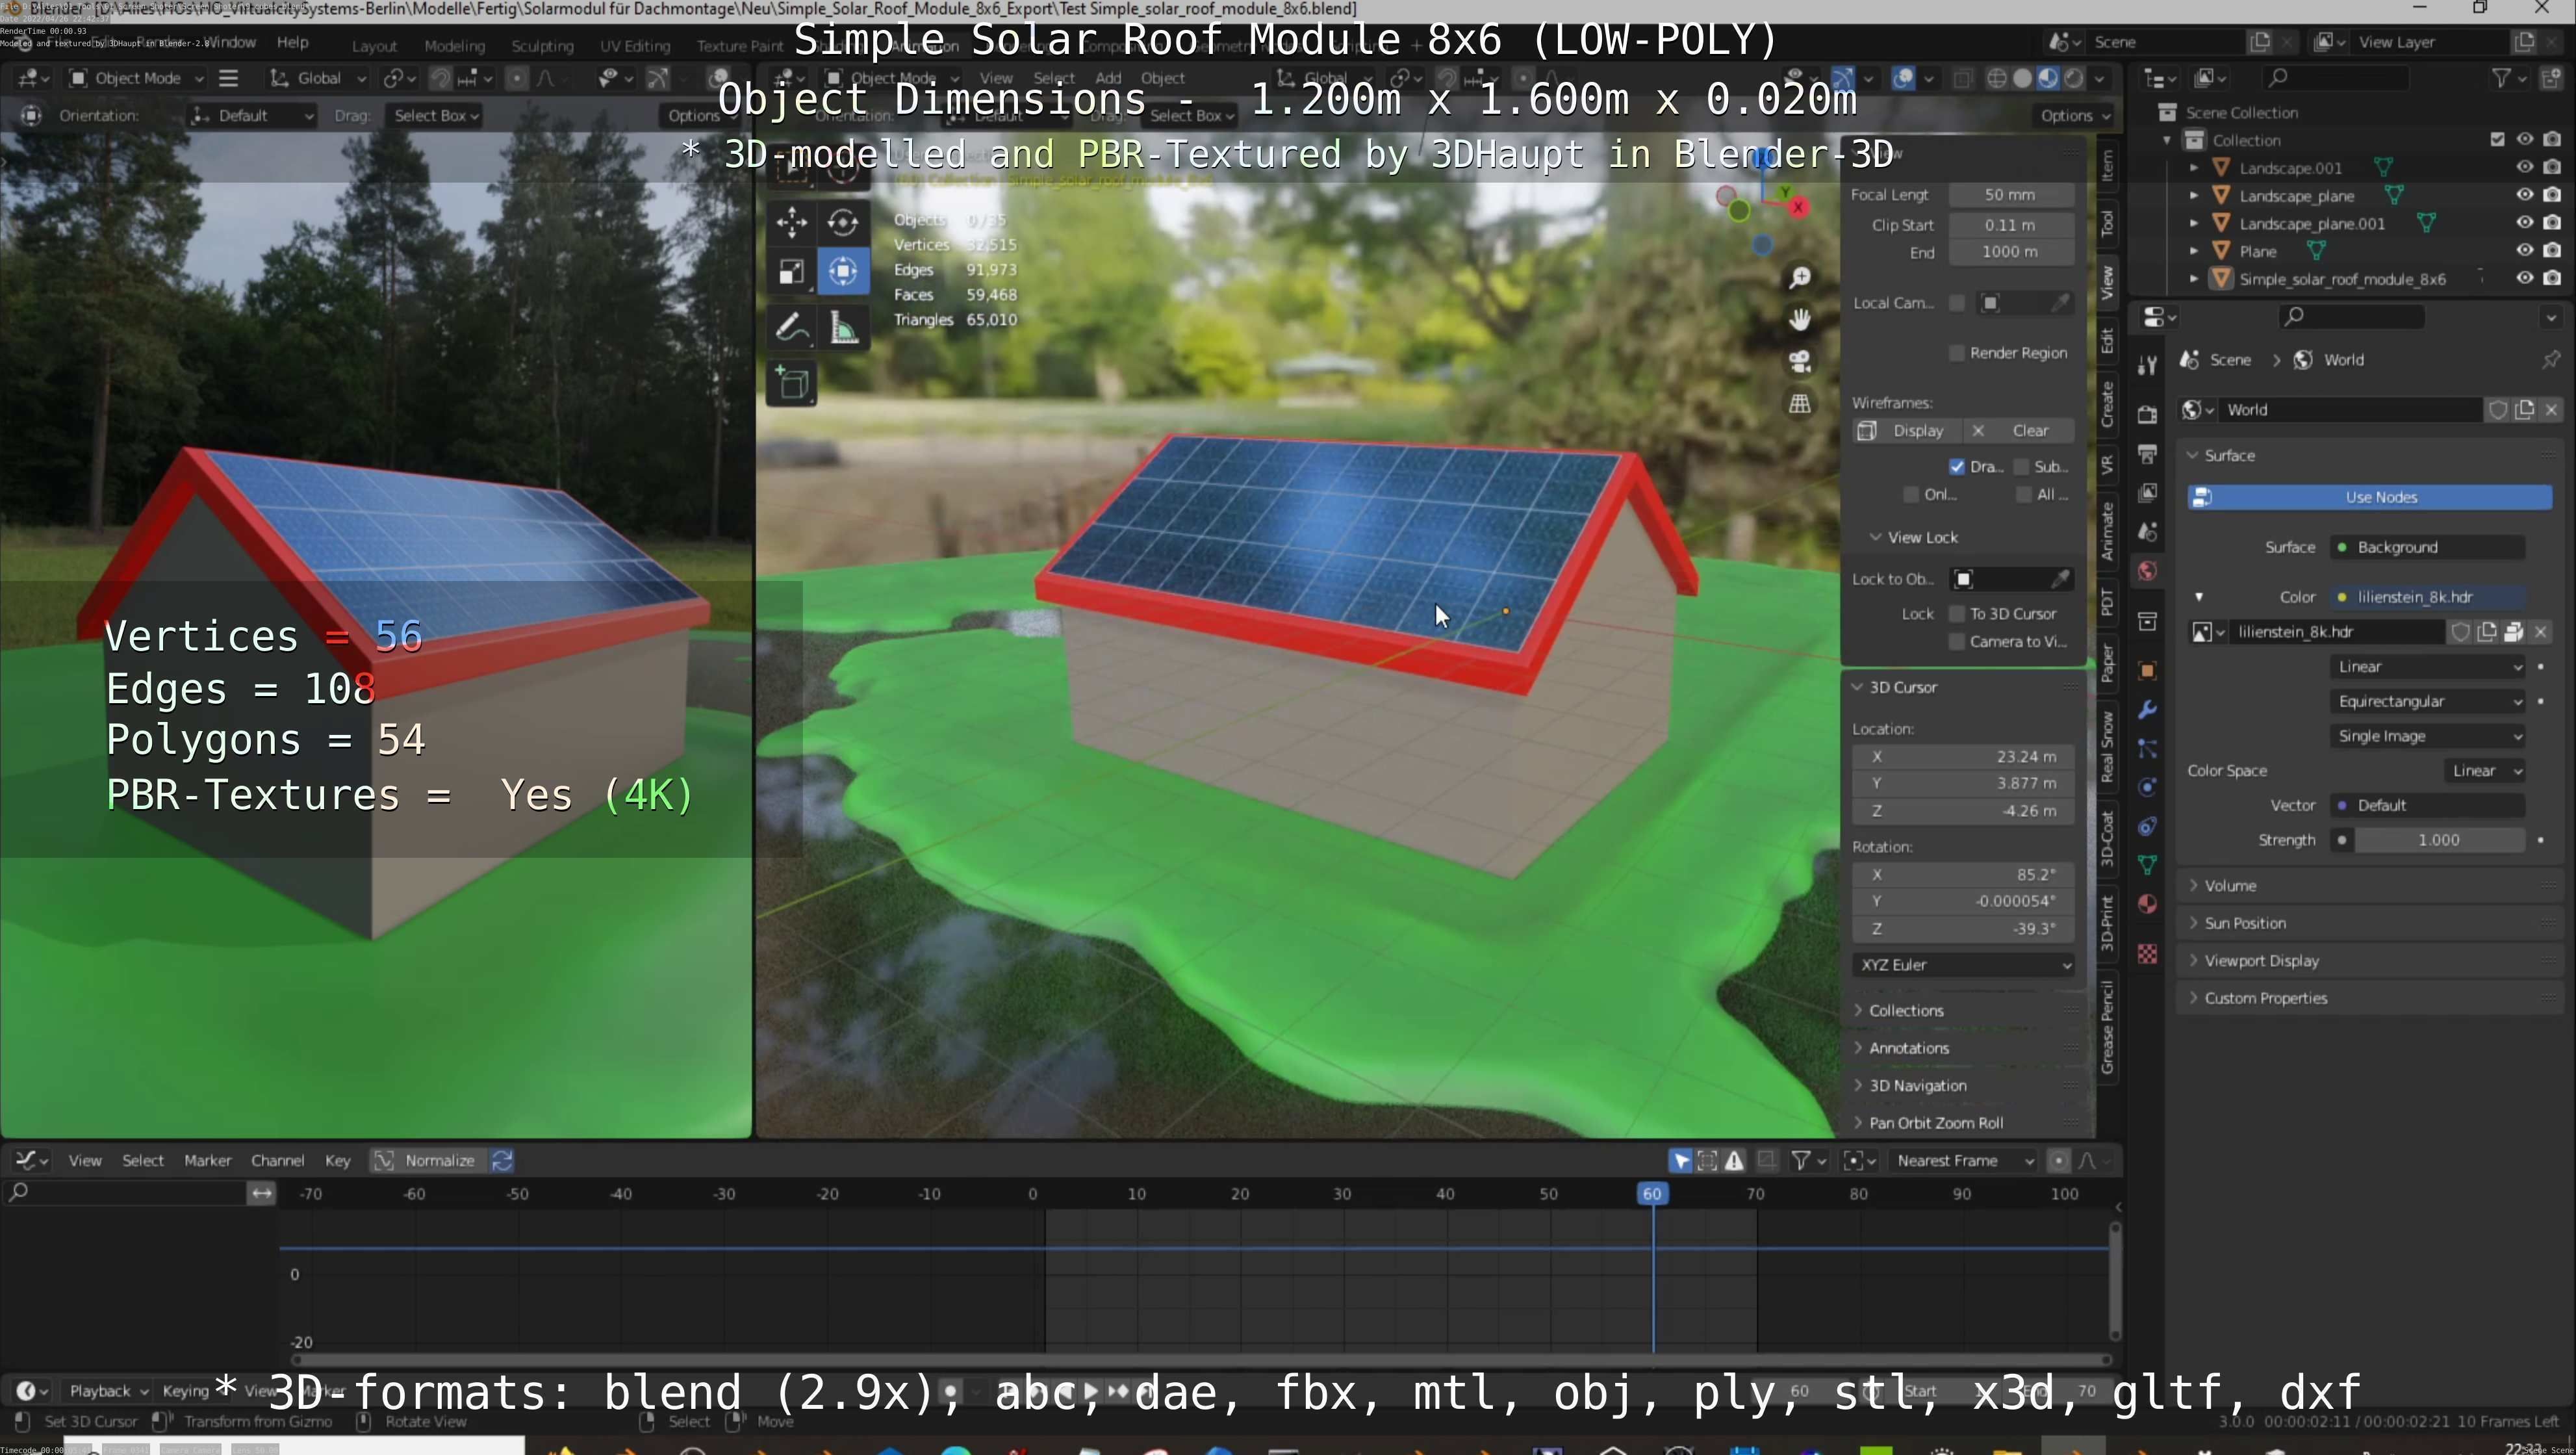Open the Real Snow sidebar tab
2576x1455 pixels.
(x=2107, y=746)
